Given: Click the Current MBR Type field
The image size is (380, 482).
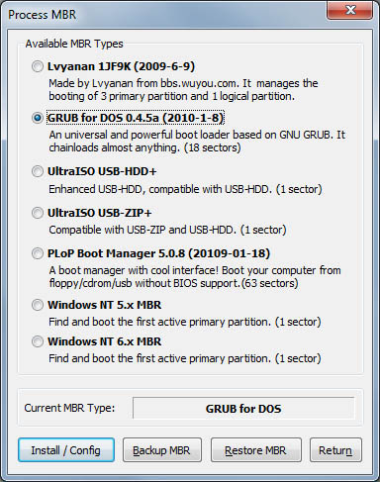Looking at the screenshot, I should tap(243, 408).
